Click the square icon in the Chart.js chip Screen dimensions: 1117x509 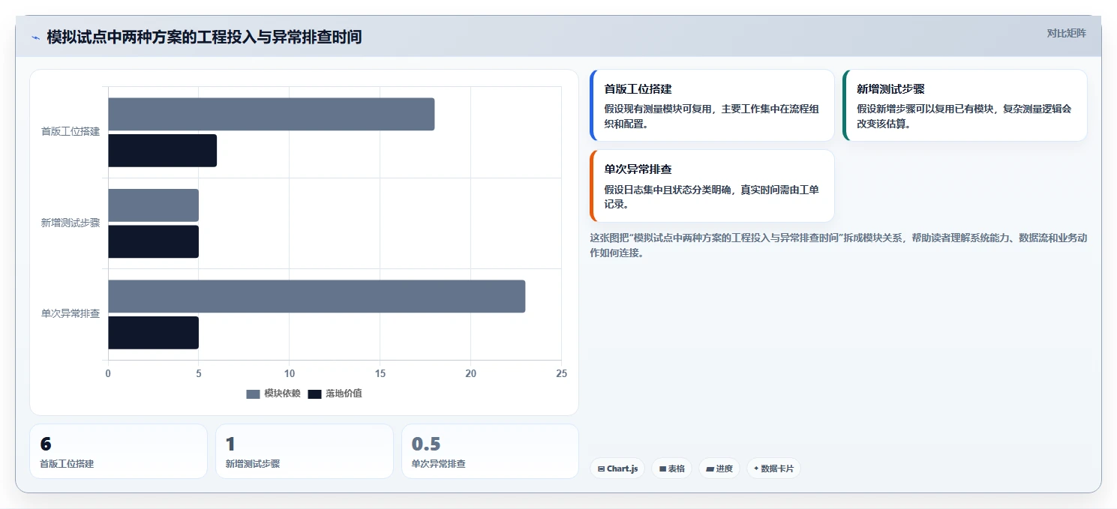(x=601, y=469)
